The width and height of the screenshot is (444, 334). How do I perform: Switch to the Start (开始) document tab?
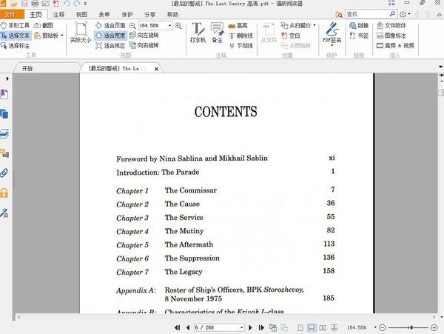[27, 68]
